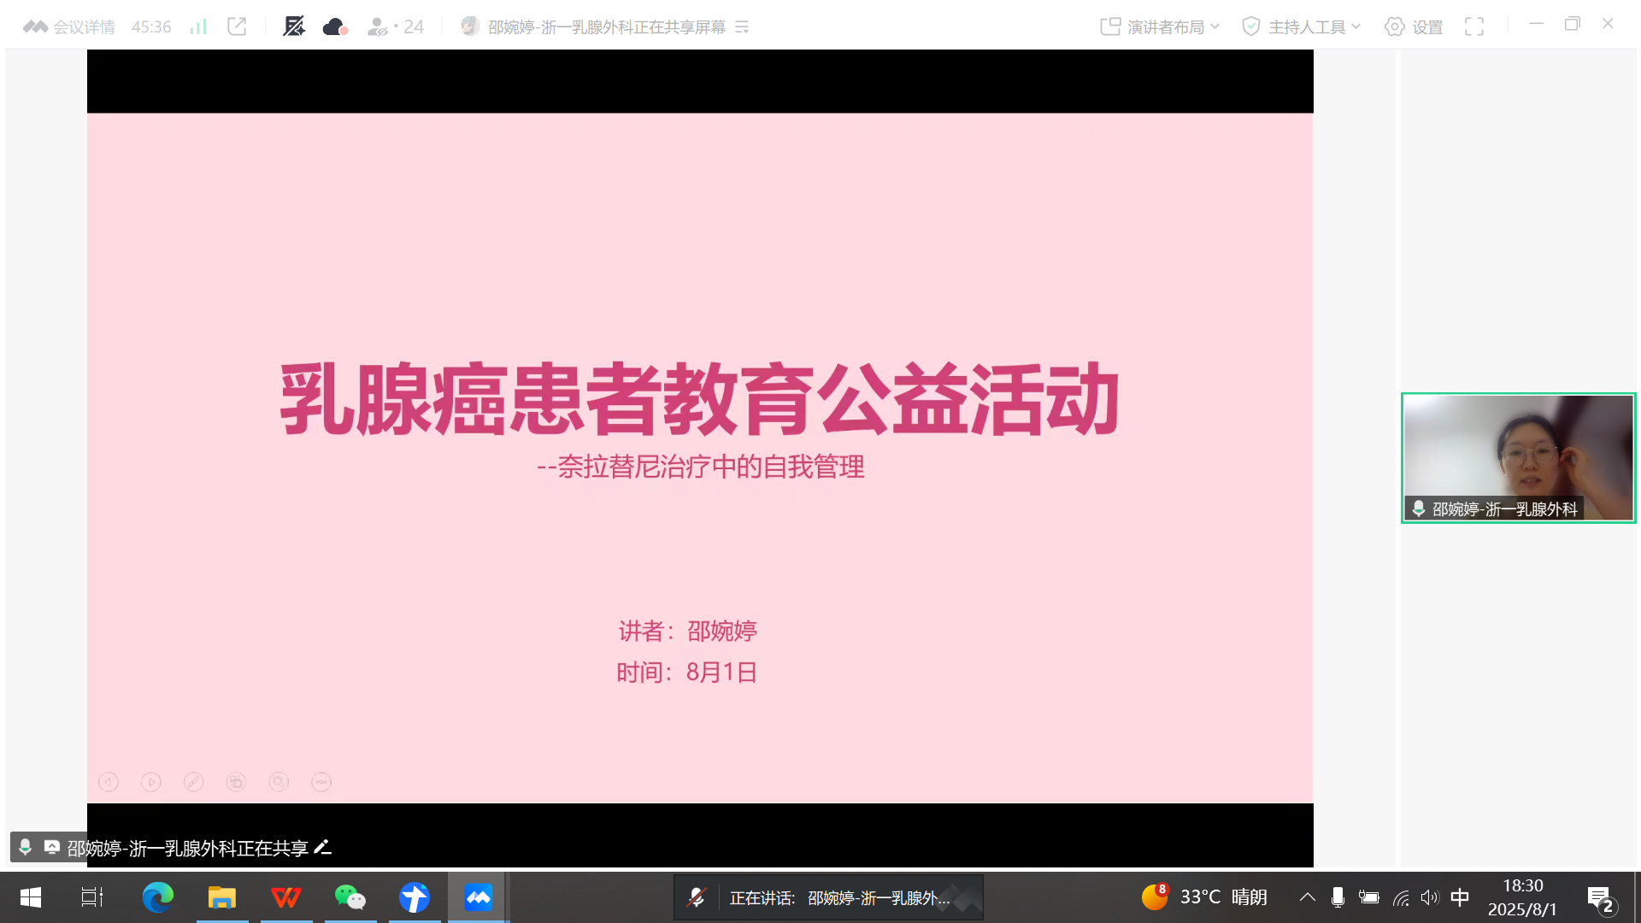This screenshot has width=1641, height=923.
Task: Toggle the annotation-disabled icon in the top bar
Action: [x=295, y=26]
